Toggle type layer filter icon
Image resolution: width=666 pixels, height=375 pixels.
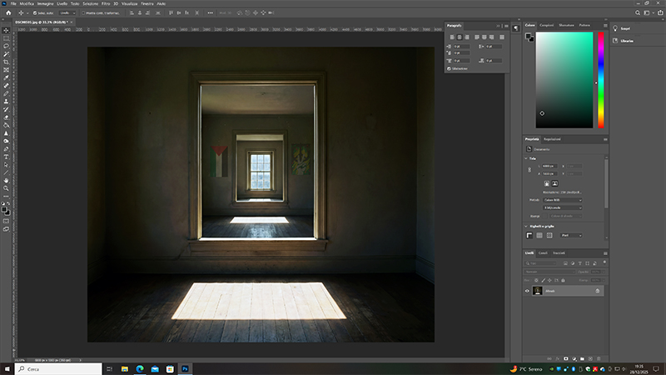pyautogui.click(x=579, y=263)
